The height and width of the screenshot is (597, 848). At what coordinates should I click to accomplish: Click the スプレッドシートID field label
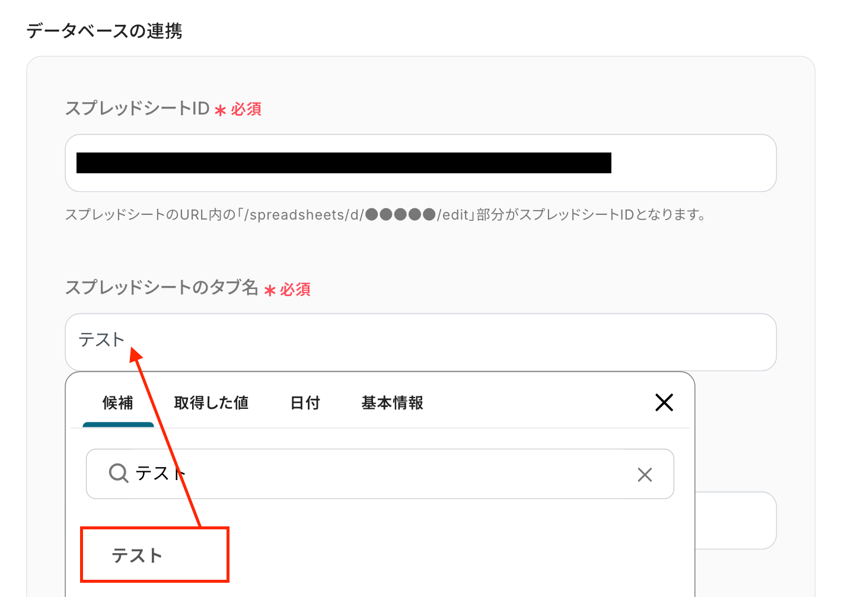137,109
